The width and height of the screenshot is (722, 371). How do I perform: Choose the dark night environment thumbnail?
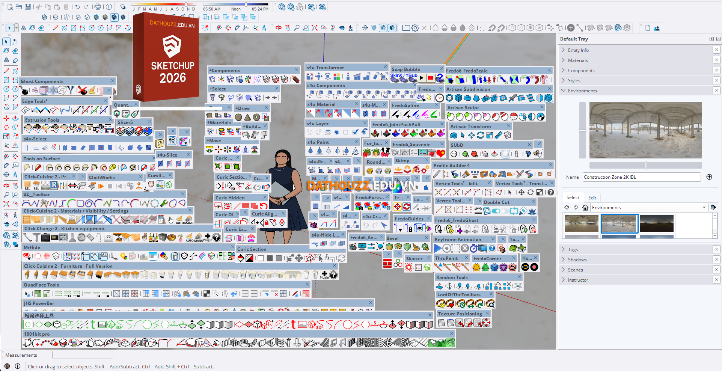tap(656, 224)
